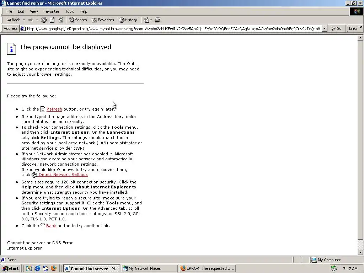The height and width of the screenshot is (273, 364).
Task: Click the Print toolbar icon
Action: coord(157,20)
